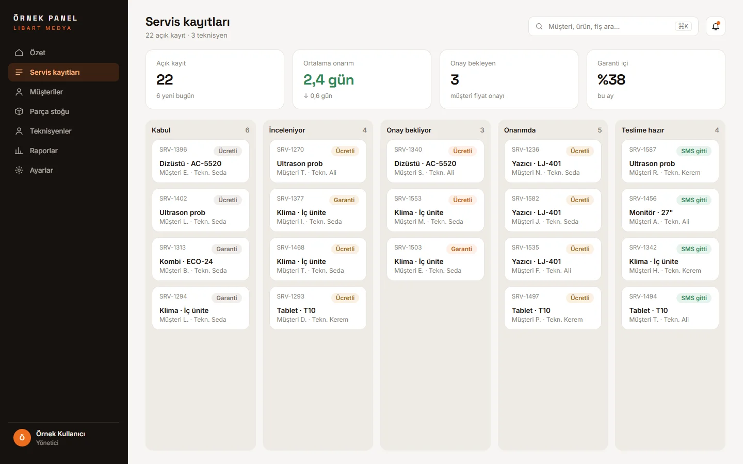Click Monitör · 27" in SRV-1456
This screenshot has height=464, width=743.
(x=651, y=212)
